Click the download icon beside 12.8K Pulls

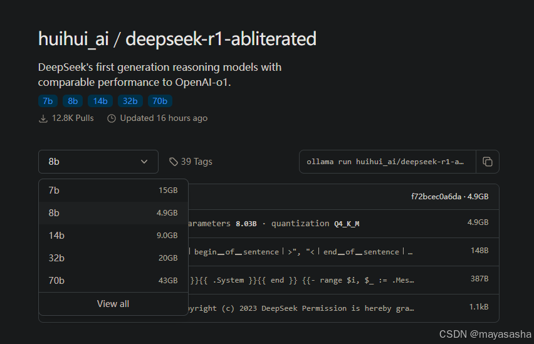coord(43,118)
